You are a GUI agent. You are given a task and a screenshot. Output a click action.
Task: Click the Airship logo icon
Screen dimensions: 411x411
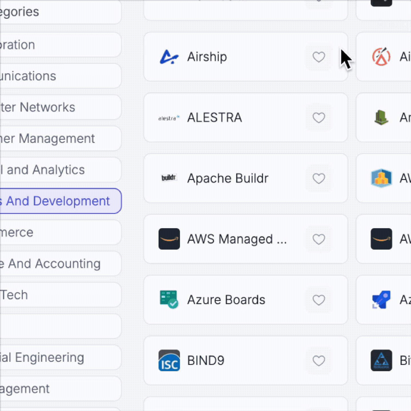click(x=169, y=57)
